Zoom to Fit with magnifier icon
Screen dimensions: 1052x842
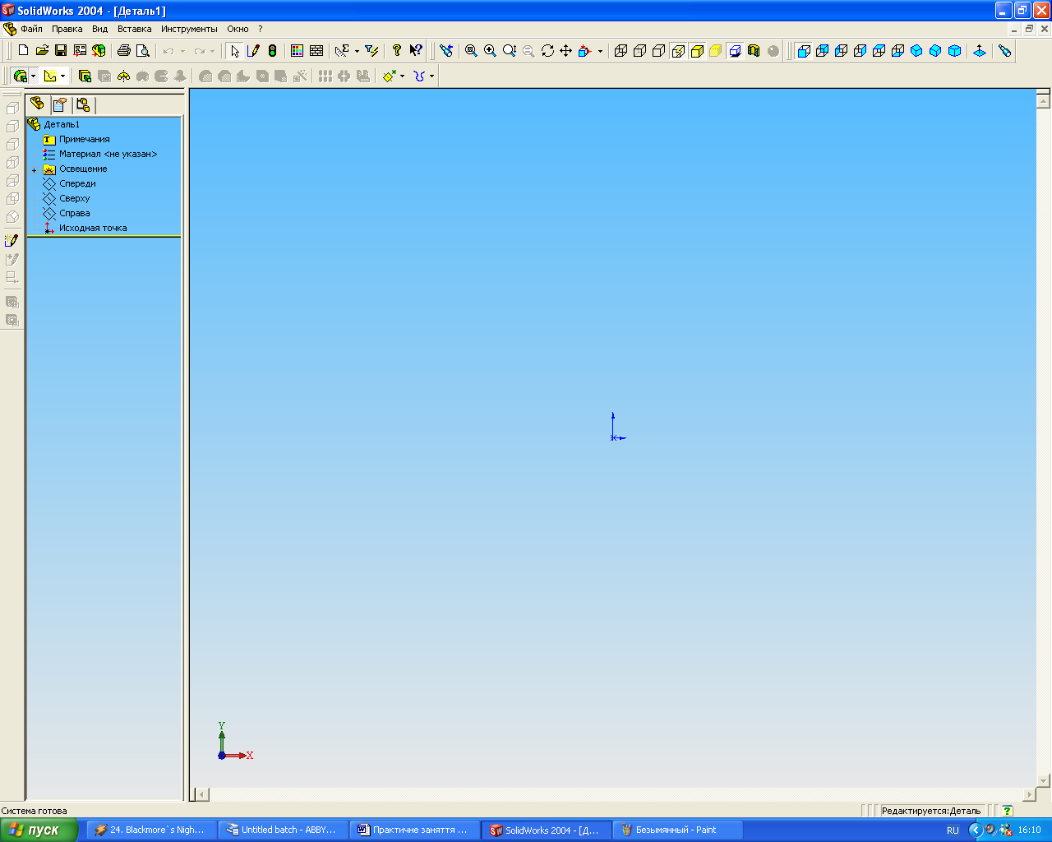tap(471, 51)
